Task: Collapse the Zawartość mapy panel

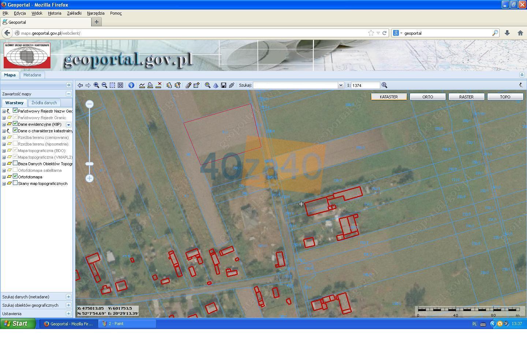Action: point(68,94)
